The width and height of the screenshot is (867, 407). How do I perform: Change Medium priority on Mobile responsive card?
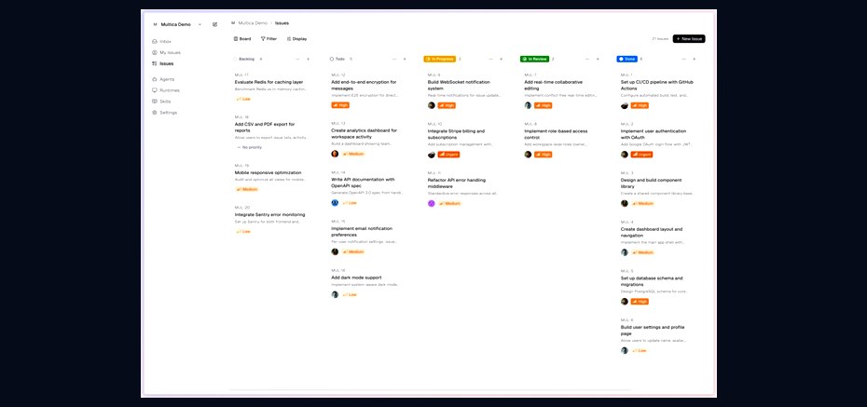click(x=247, y=189)
